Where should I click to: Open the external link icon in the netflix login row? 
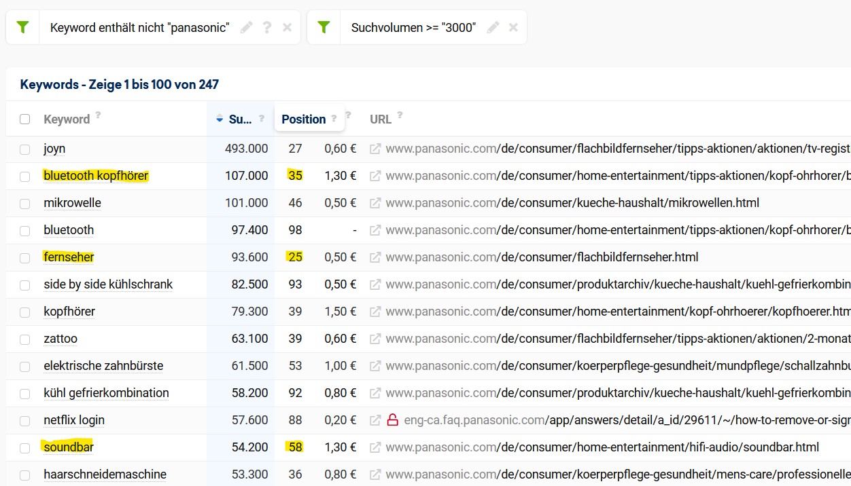pyautogui.click(x=375, y=420)
